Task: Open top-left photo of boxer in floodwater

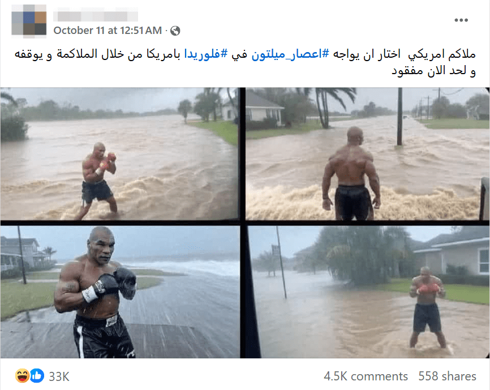Action: click(119, 154)
